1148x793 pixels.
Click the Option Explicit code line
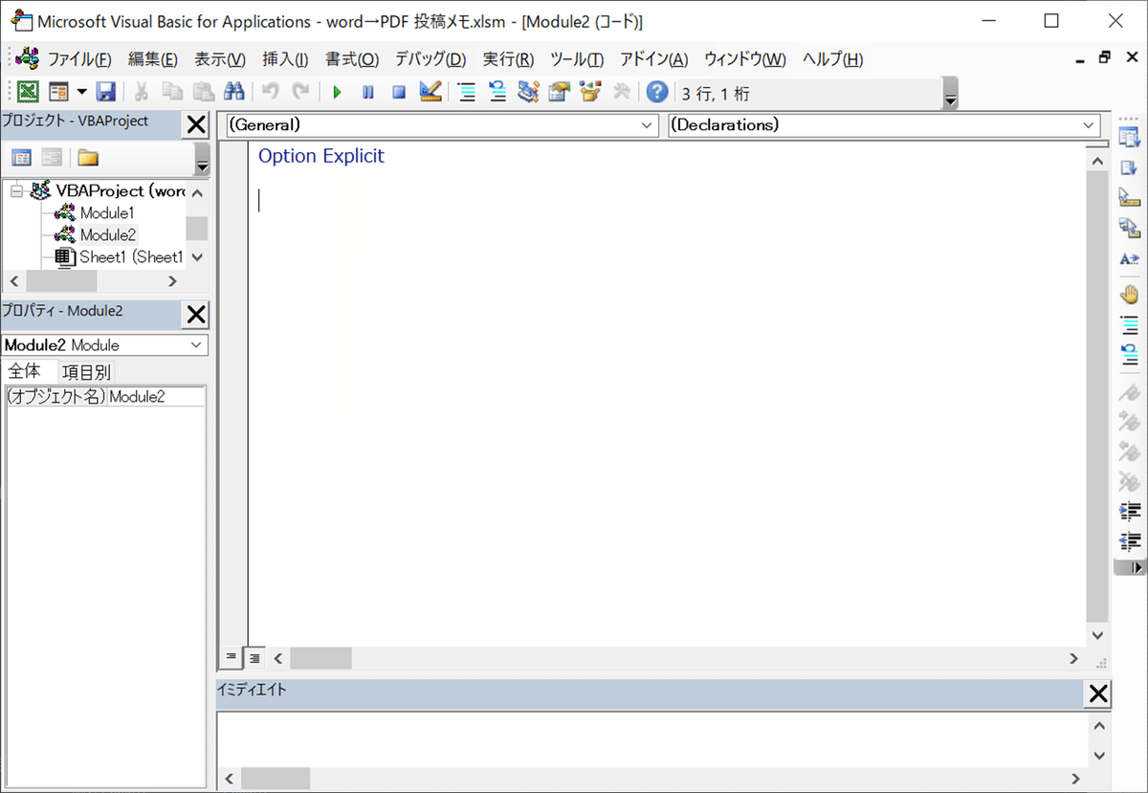(x=320, y=156)
